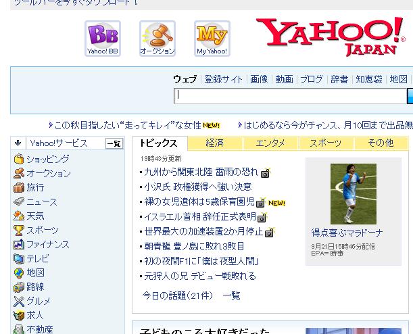The image size is (413, 334).
Task: Click the テレビ monitor icon
Action: (19, 259)
